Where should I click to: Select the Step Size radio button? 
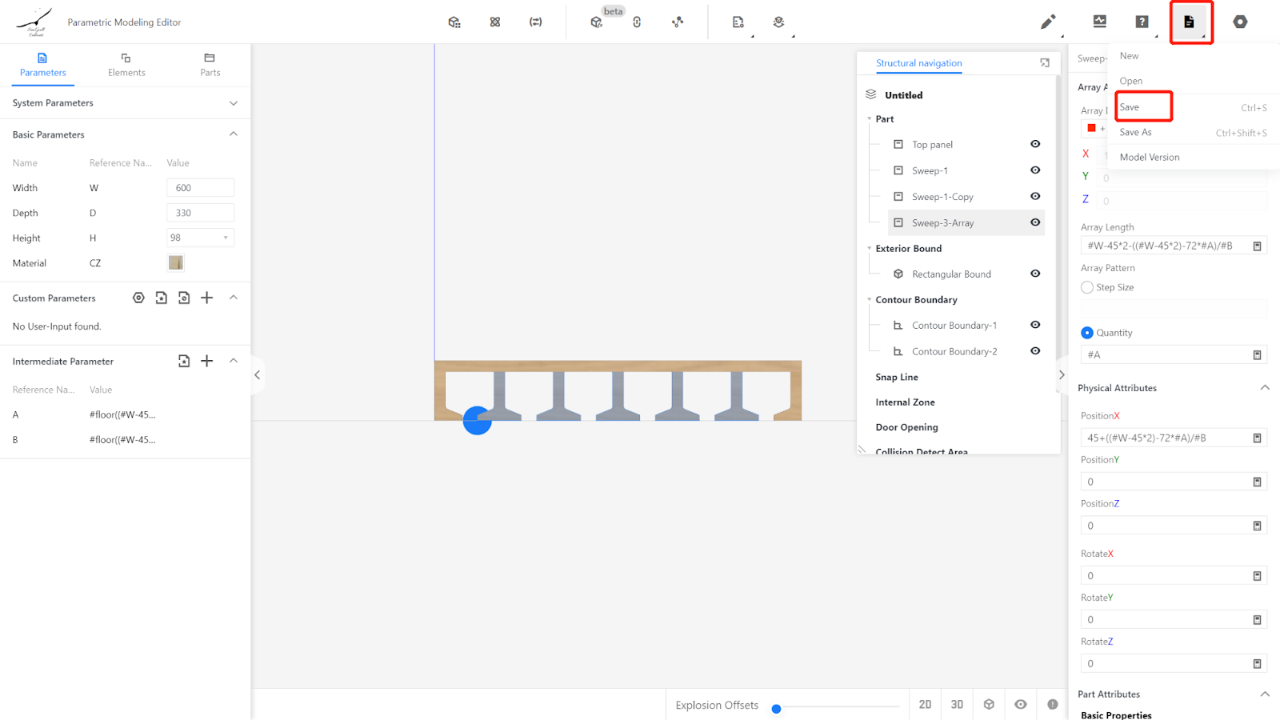click(1087, 287)
